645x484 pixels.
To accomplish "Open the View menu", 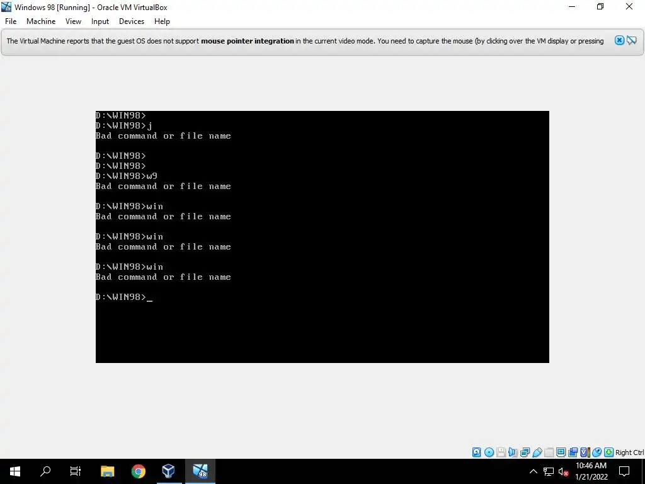I will (x=73, y=21).
